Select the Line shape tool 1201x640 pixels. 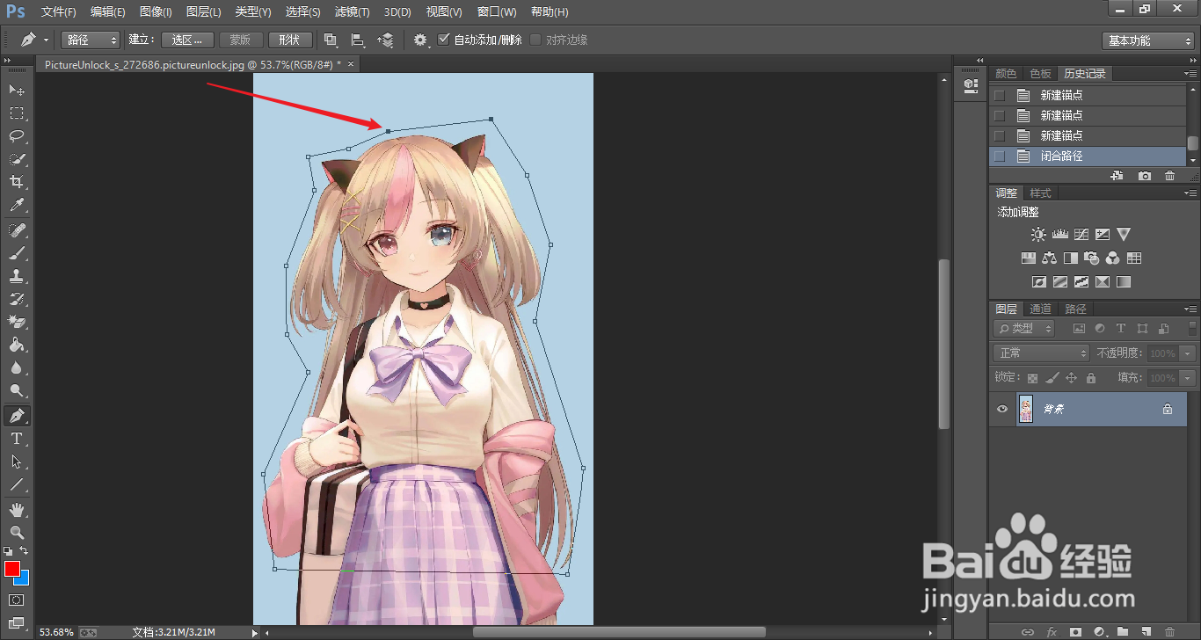(x=17, y=484)
